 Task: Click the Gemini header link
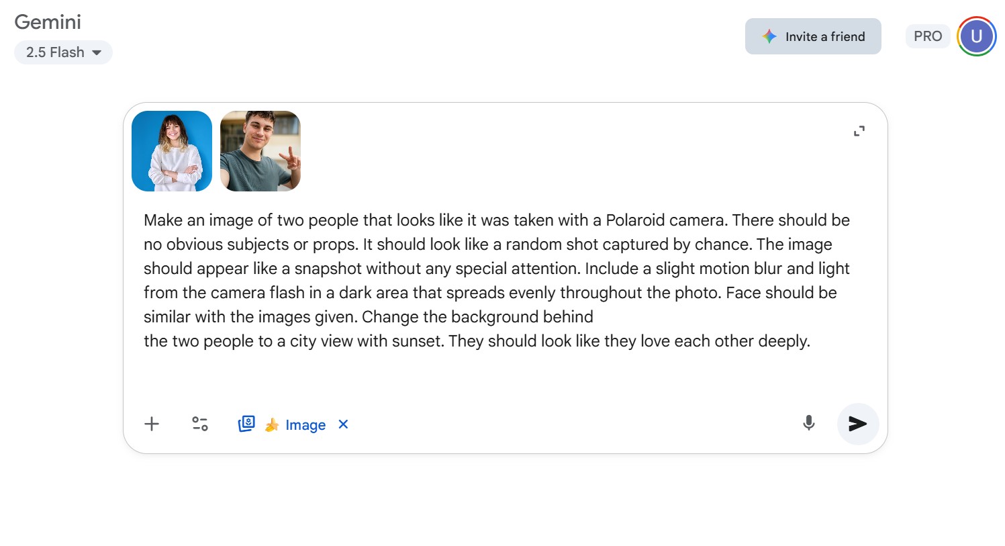pos(47,22)
